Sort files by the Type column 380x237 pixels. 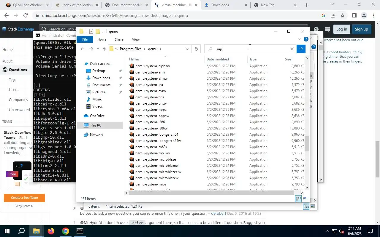265,59
